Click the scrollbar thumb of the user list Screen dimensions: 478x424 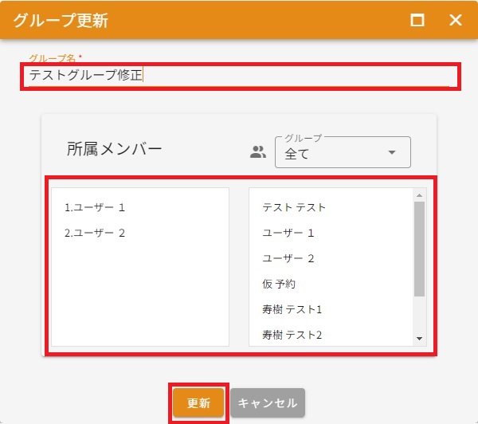(x=420, y=247)
